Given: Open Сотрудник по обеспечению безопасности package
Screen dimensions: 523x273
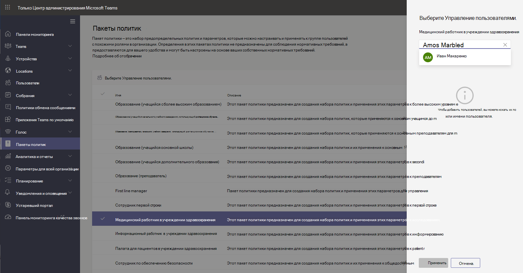Looking at the screenshot, I should pos(154,263).
